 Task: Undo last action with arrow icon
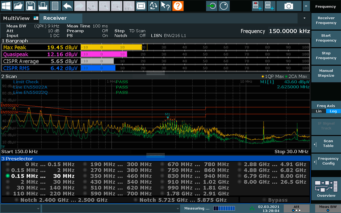click(x=68, y=6)
